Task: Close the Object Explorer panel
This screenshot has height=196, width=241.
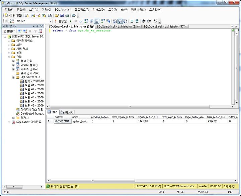Action: (x=42, y=26)
